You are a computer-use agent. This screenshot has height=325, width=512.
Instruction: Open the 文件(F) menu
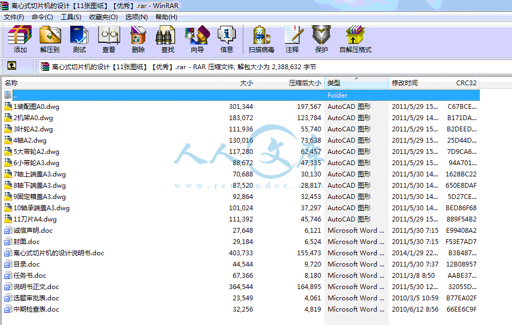click(14, 17)
